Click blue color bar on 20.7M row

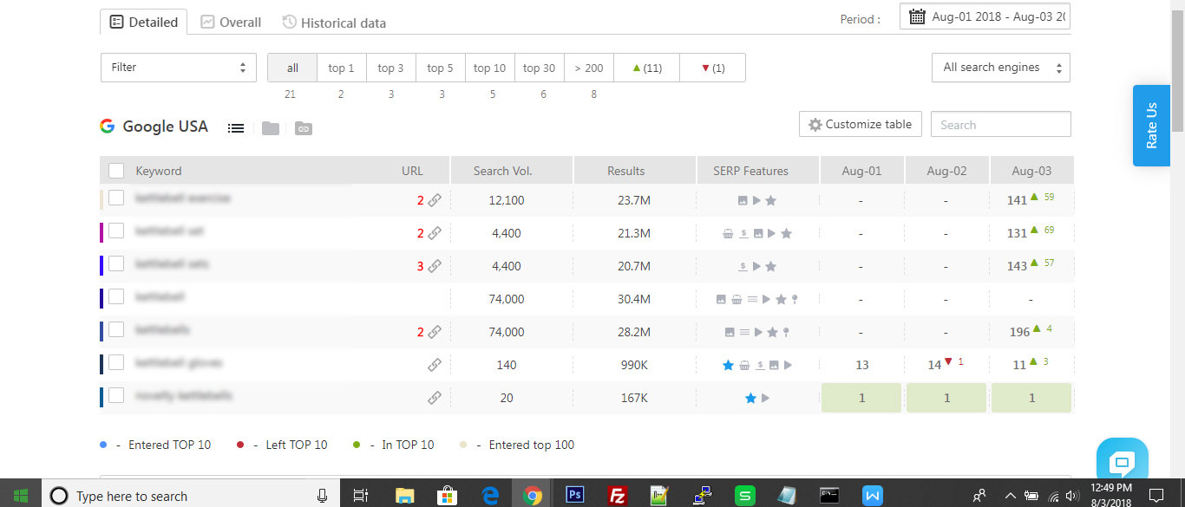[102, 265]
